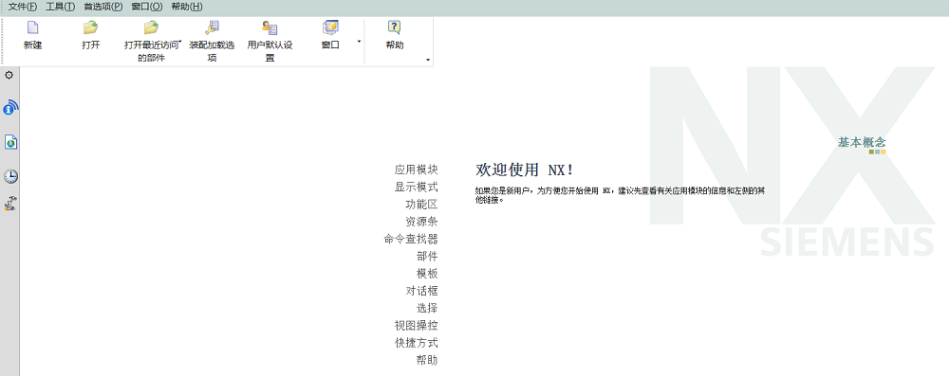The height and width of the screenshot is (376, 949).
Task: Open the Roles sidebar tab
Action: pos(10,203)
